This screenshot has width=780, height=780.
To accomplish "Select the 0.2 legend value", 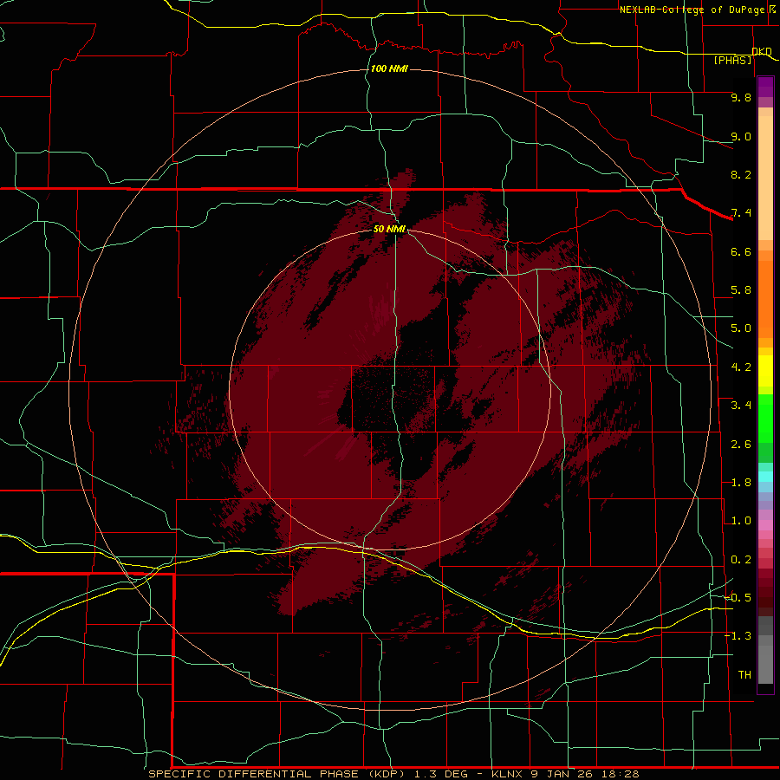I will coord(741,560).
